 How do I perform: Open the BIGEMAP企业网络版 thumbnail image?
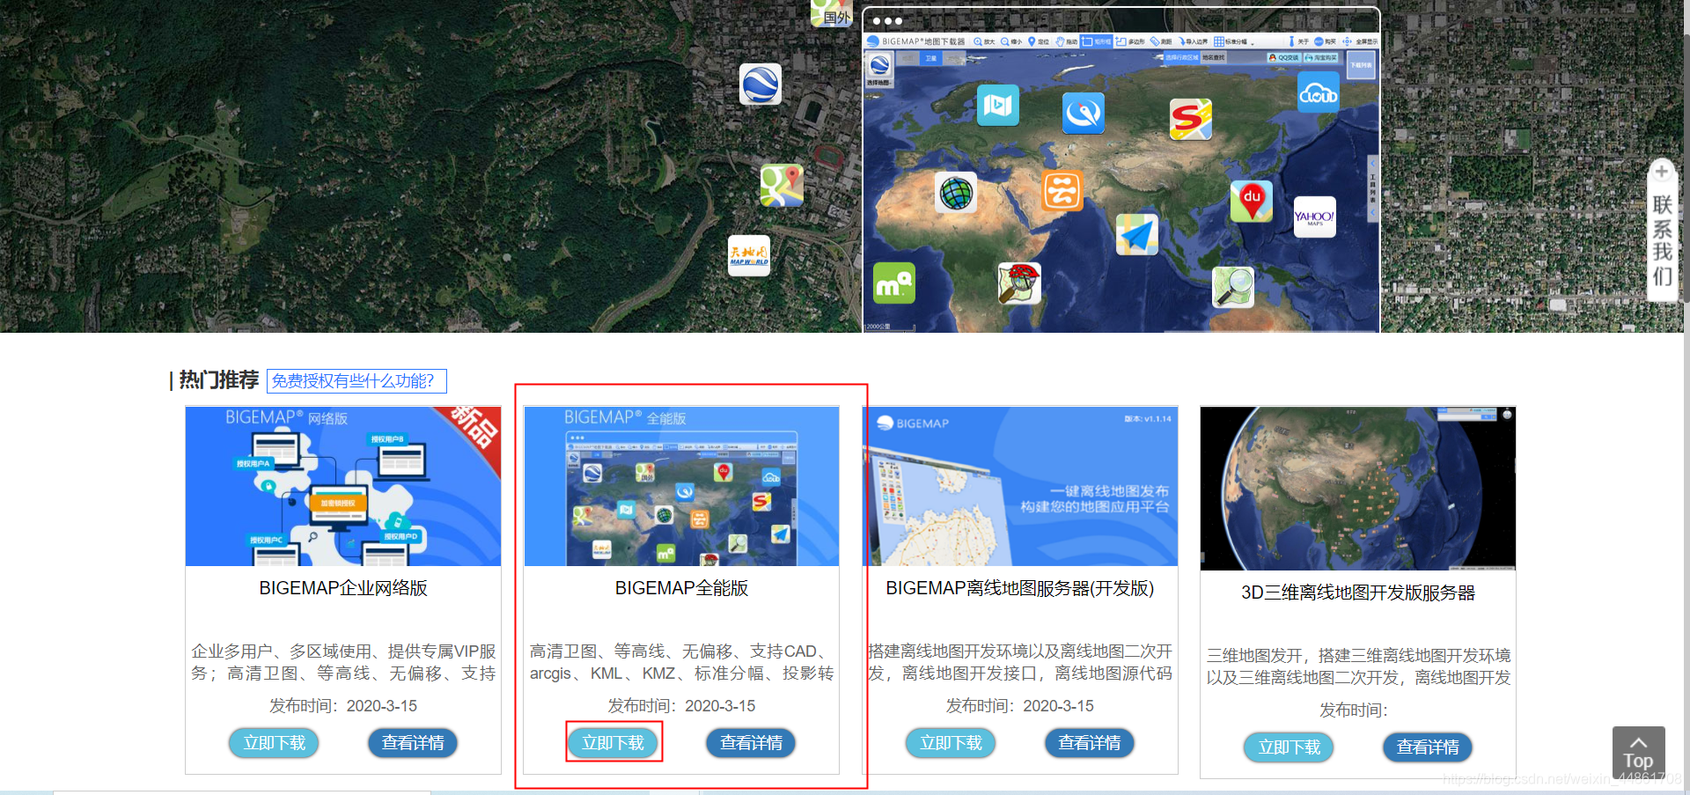[343, 486]
